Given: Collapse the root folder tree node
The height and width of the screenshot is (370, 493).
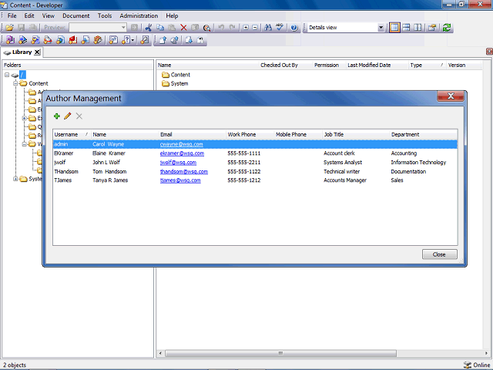Looking at the screenshot, I should point(7,75).
